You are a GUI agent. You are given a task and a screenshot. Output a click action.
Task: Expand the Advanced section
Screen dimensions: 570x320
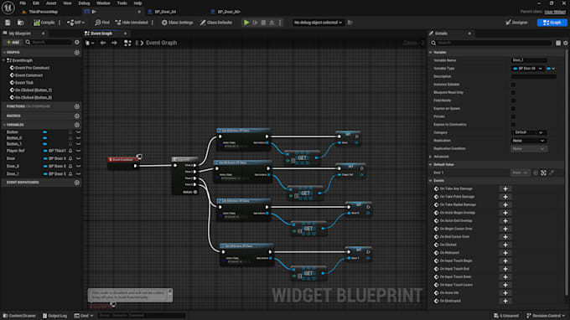click(430, 157)
